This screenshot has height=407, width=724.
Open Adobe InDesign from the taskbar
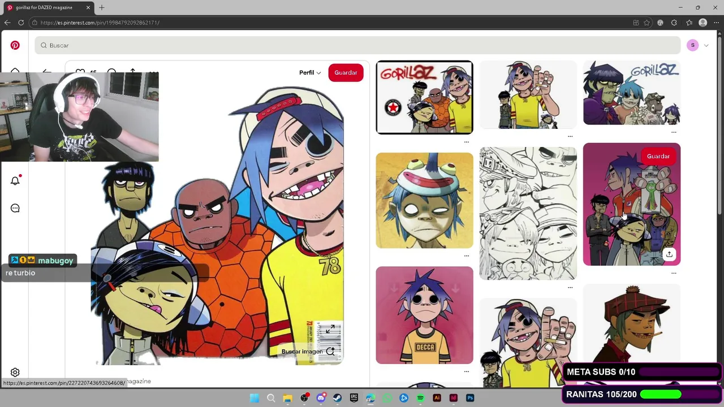(453, 398)
